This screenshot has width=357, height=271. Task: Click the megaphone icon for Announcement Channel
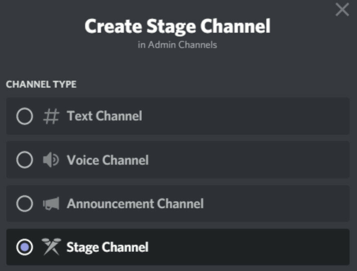[x=51, y=203]
